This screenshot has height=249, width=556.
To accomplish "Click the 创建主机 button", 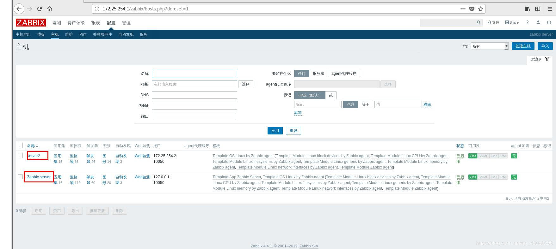I will [523, 46].
